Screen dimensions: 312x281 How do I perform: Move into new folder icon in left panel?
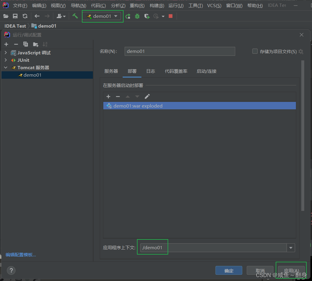click(x=36, y=44)
